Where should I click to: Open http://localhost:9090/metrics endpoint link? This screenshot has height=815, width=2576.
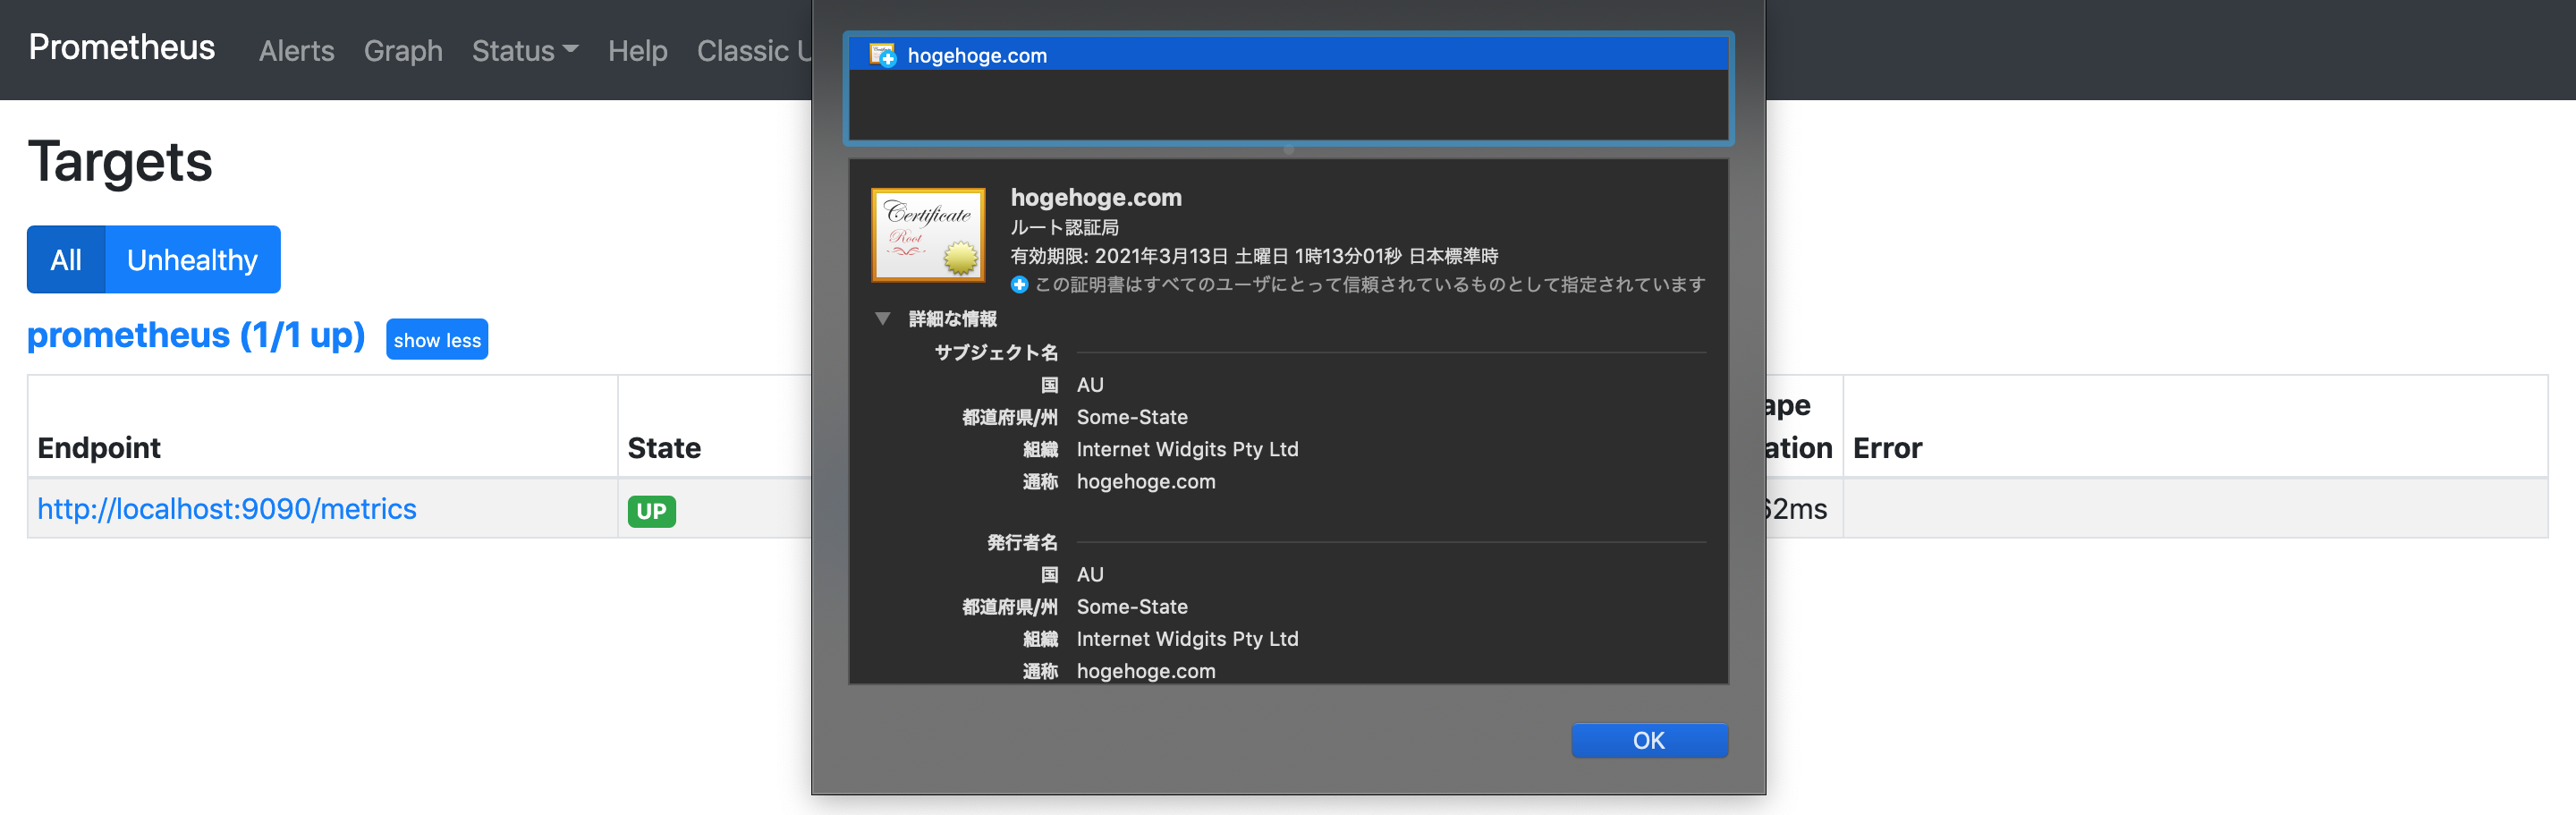click(227, 509)
